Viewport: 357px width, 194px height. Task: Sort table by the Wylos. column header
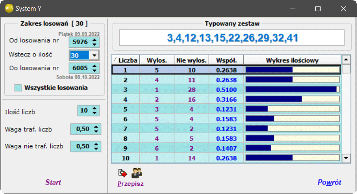coord(157,60)
